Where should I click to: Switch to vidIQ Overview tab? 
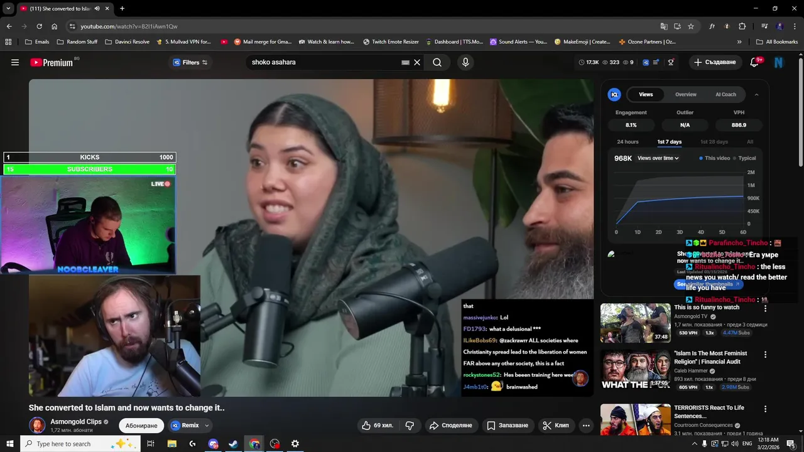pyautogui.click(x=686, y=94)
